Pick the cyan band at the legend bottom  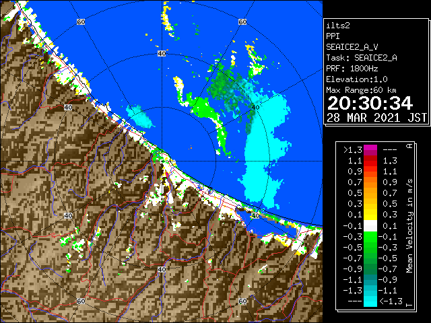(x=370, y=301)
